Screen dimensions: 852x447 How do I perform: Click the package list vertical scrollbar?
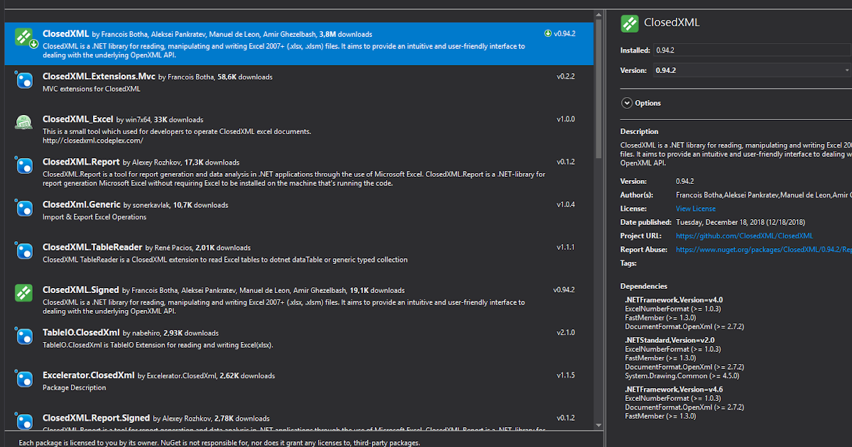pos(599,213)
